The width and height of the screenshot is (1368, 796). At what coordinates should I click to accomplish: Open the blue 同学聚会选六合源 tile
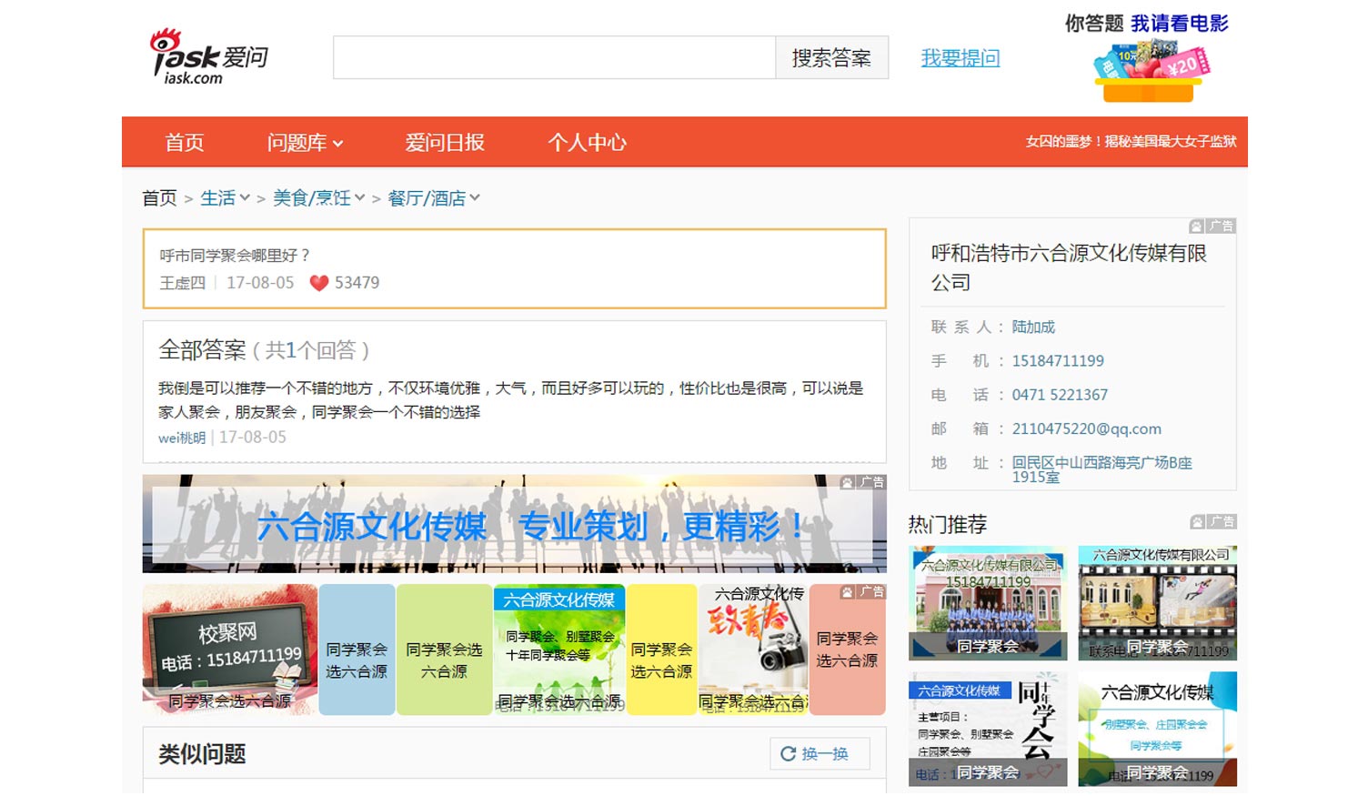357,650
